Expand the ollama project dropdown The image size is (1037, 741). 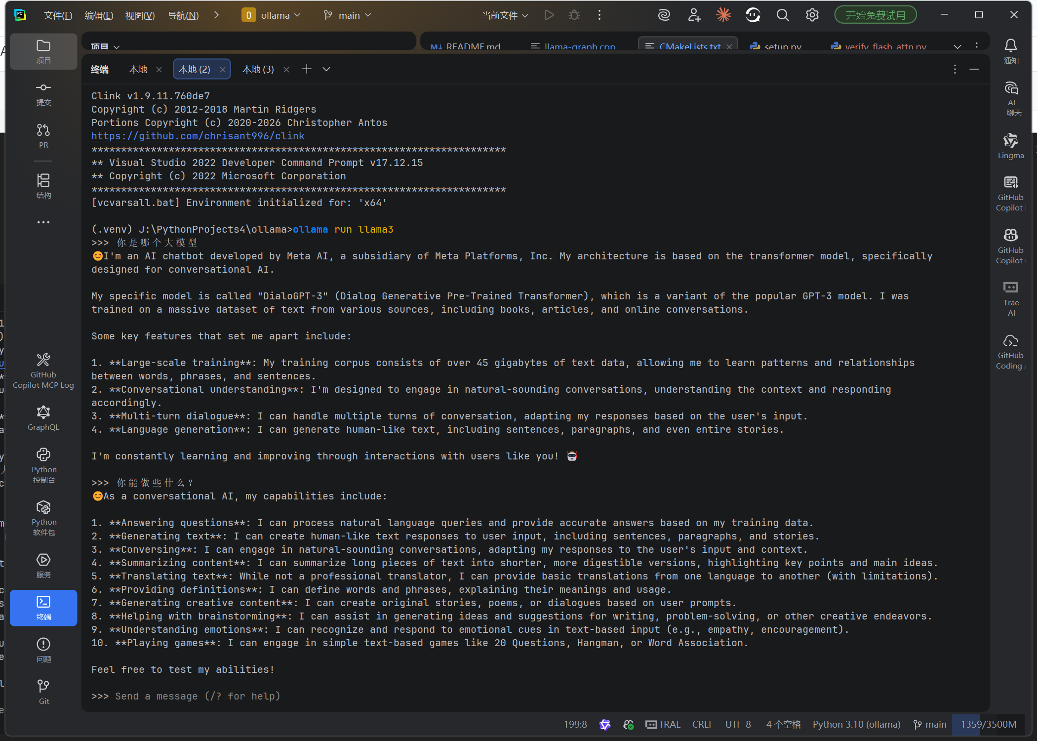click(x=271, y=15)
